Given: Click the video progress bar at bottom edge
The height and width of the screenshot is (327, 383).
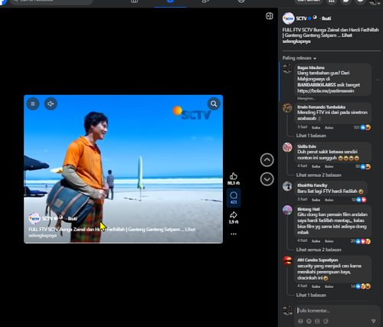Looking at the screenshot, I should [123, 243].
